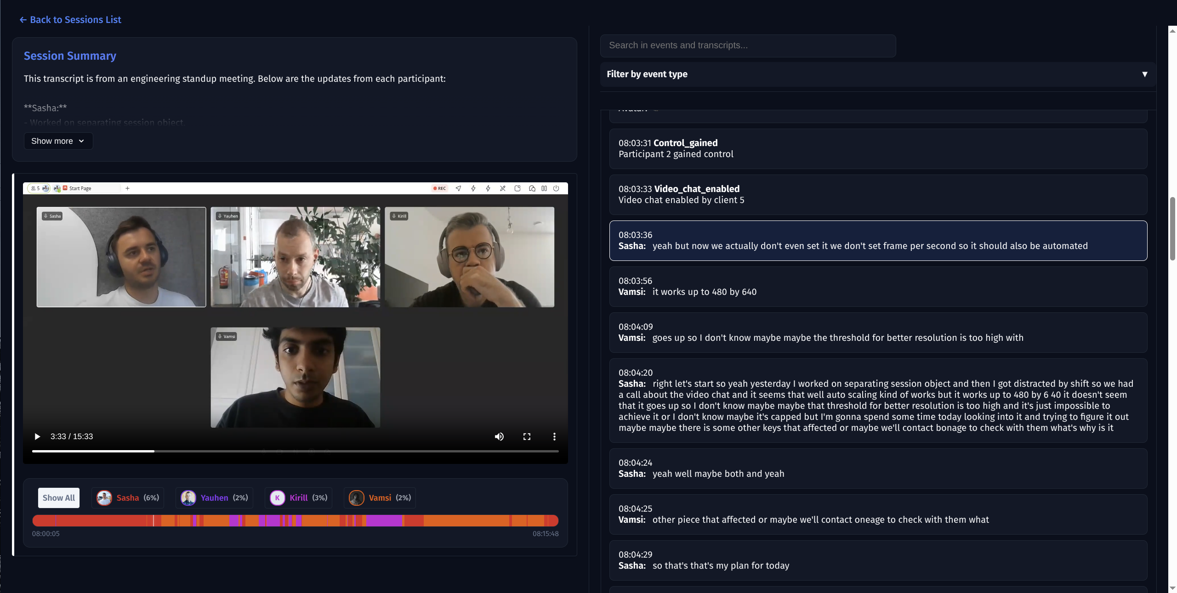The width and height of the screenshot is (1177, 593).
Task: Click Yauhen's video tile
Action: pos(296,257)
